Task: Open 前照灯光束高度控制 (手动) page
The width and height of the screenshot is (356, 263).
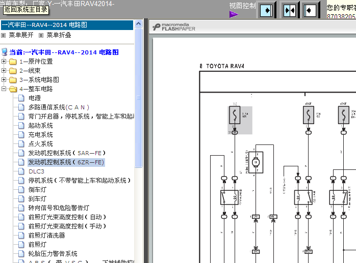Action: 67,226
